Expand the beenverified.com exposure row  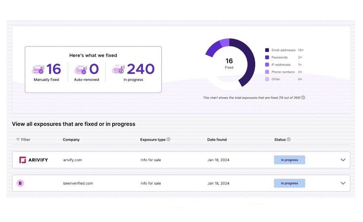343,183
